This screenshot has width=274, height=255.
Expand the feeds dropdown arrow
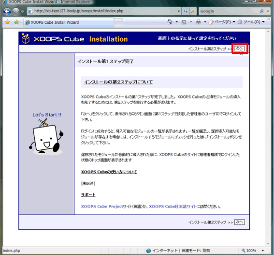click(x=191, y=22)
